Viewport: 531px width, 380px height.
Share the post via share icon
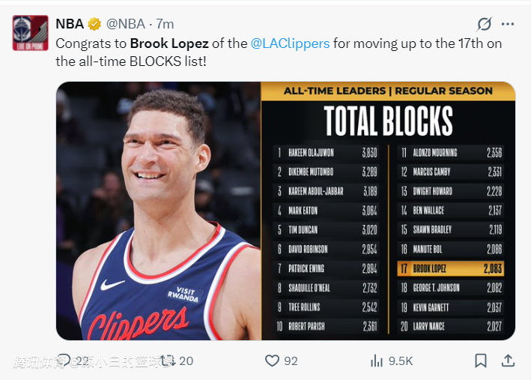pos(508,361)
